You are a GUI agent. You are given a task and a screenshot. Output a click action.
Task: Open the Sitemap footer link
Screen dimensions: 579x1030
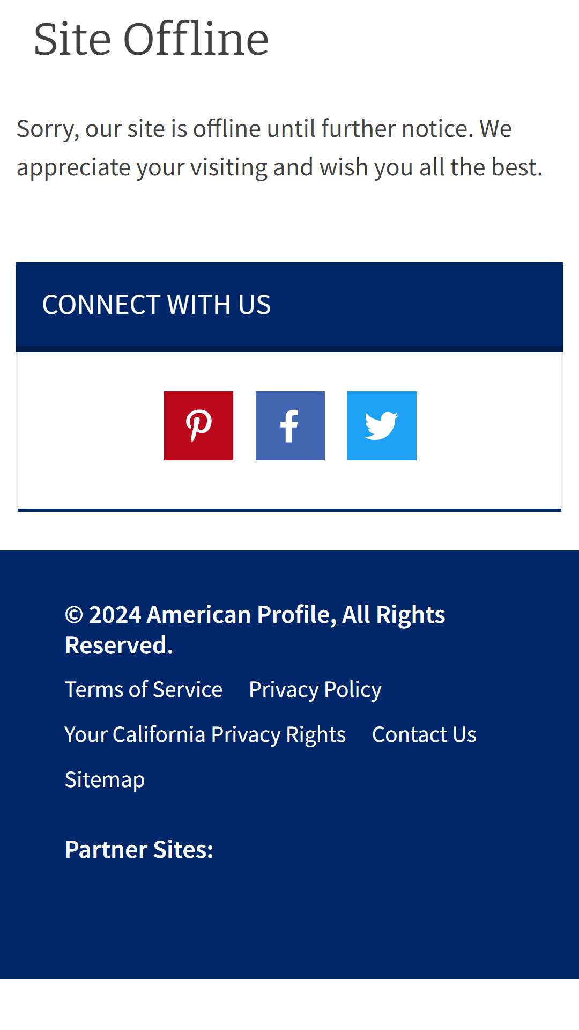(x=105, y=779)
